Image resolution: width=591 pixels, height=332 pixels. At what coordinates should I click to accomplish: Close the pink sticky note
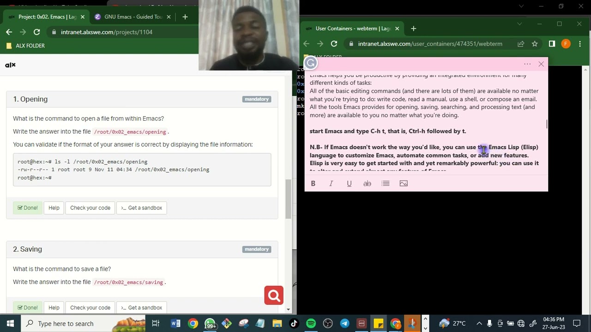click(541, 64)
